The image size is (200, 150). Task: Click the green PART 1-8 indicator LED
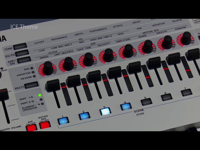point(40,95)
